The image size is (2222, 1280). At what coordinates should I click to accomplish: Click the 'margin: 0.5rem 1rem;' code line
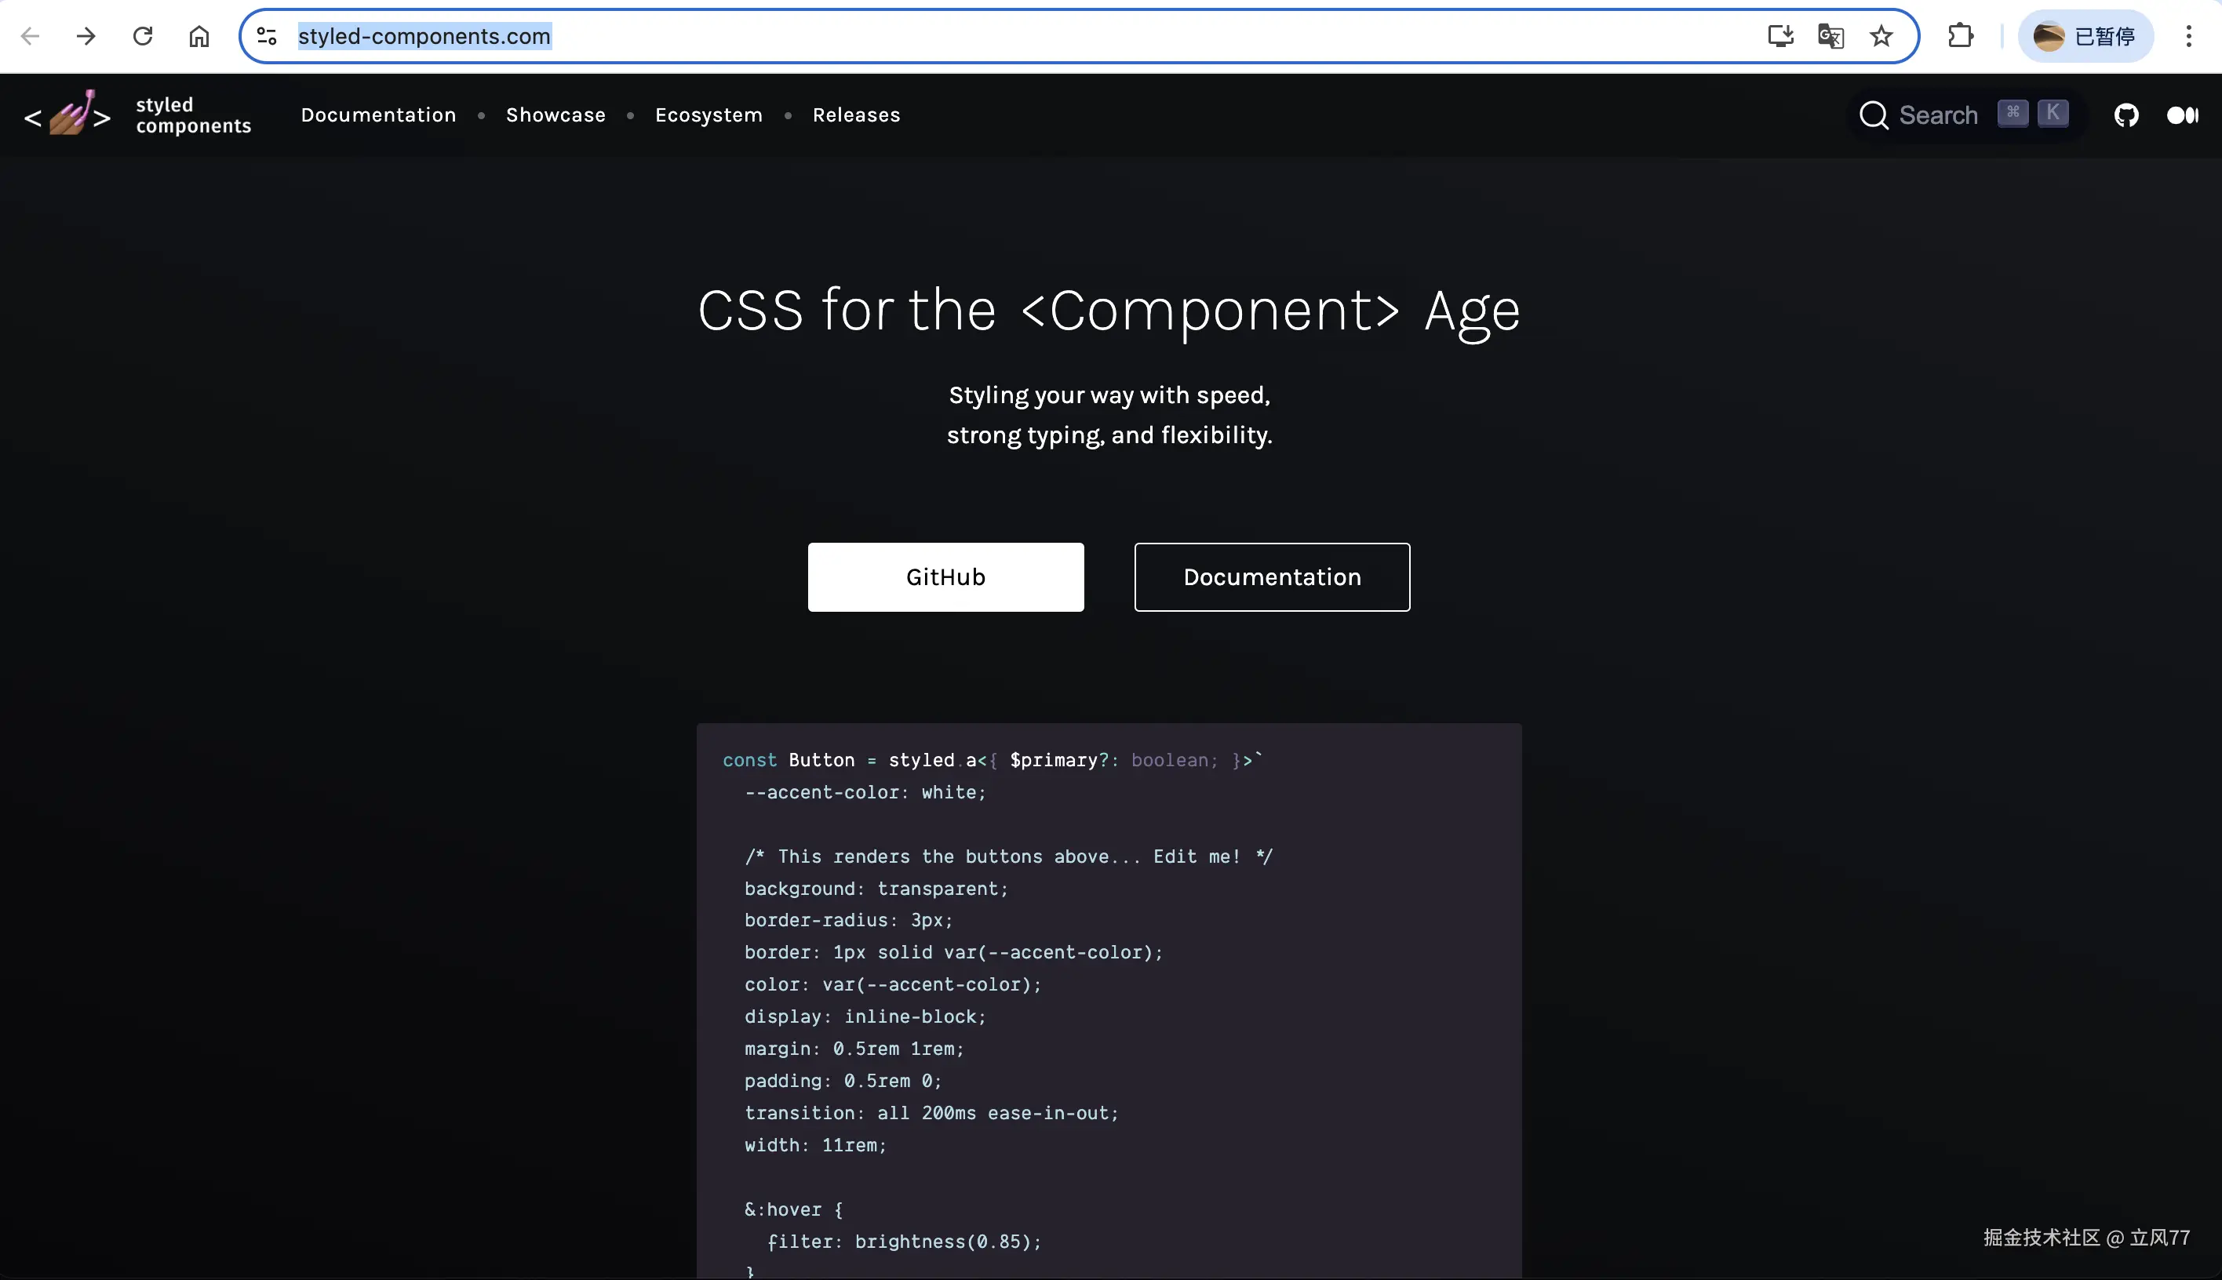pyautogui.click(x=854, y=1049)
